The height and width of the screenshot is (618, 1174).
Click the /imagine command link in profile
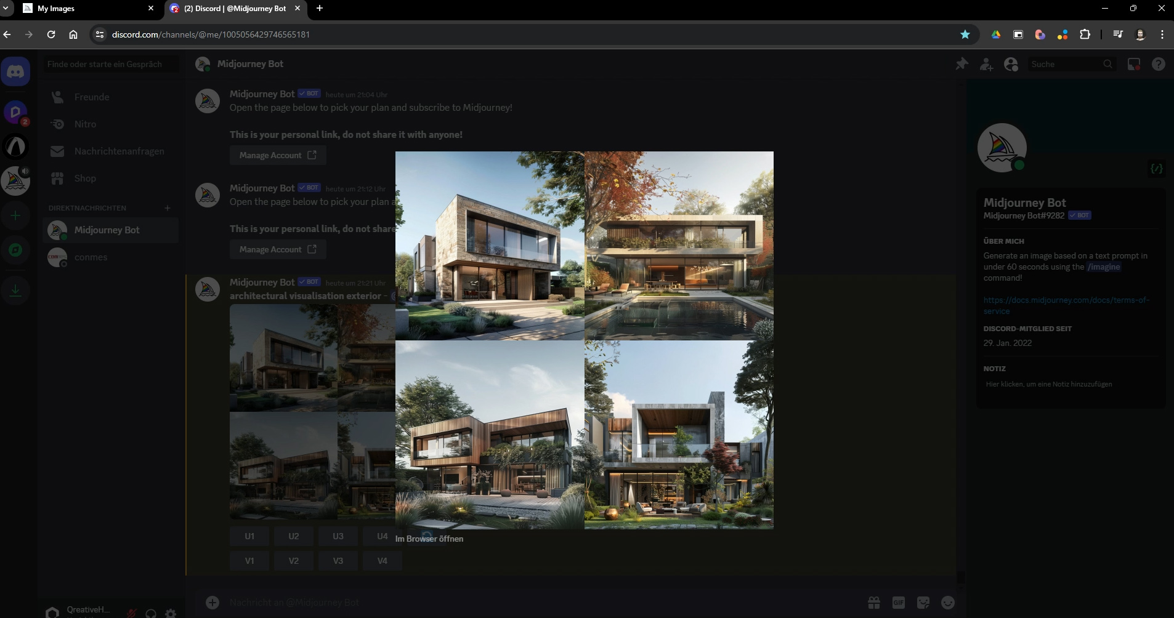(x=1104, y=267)
